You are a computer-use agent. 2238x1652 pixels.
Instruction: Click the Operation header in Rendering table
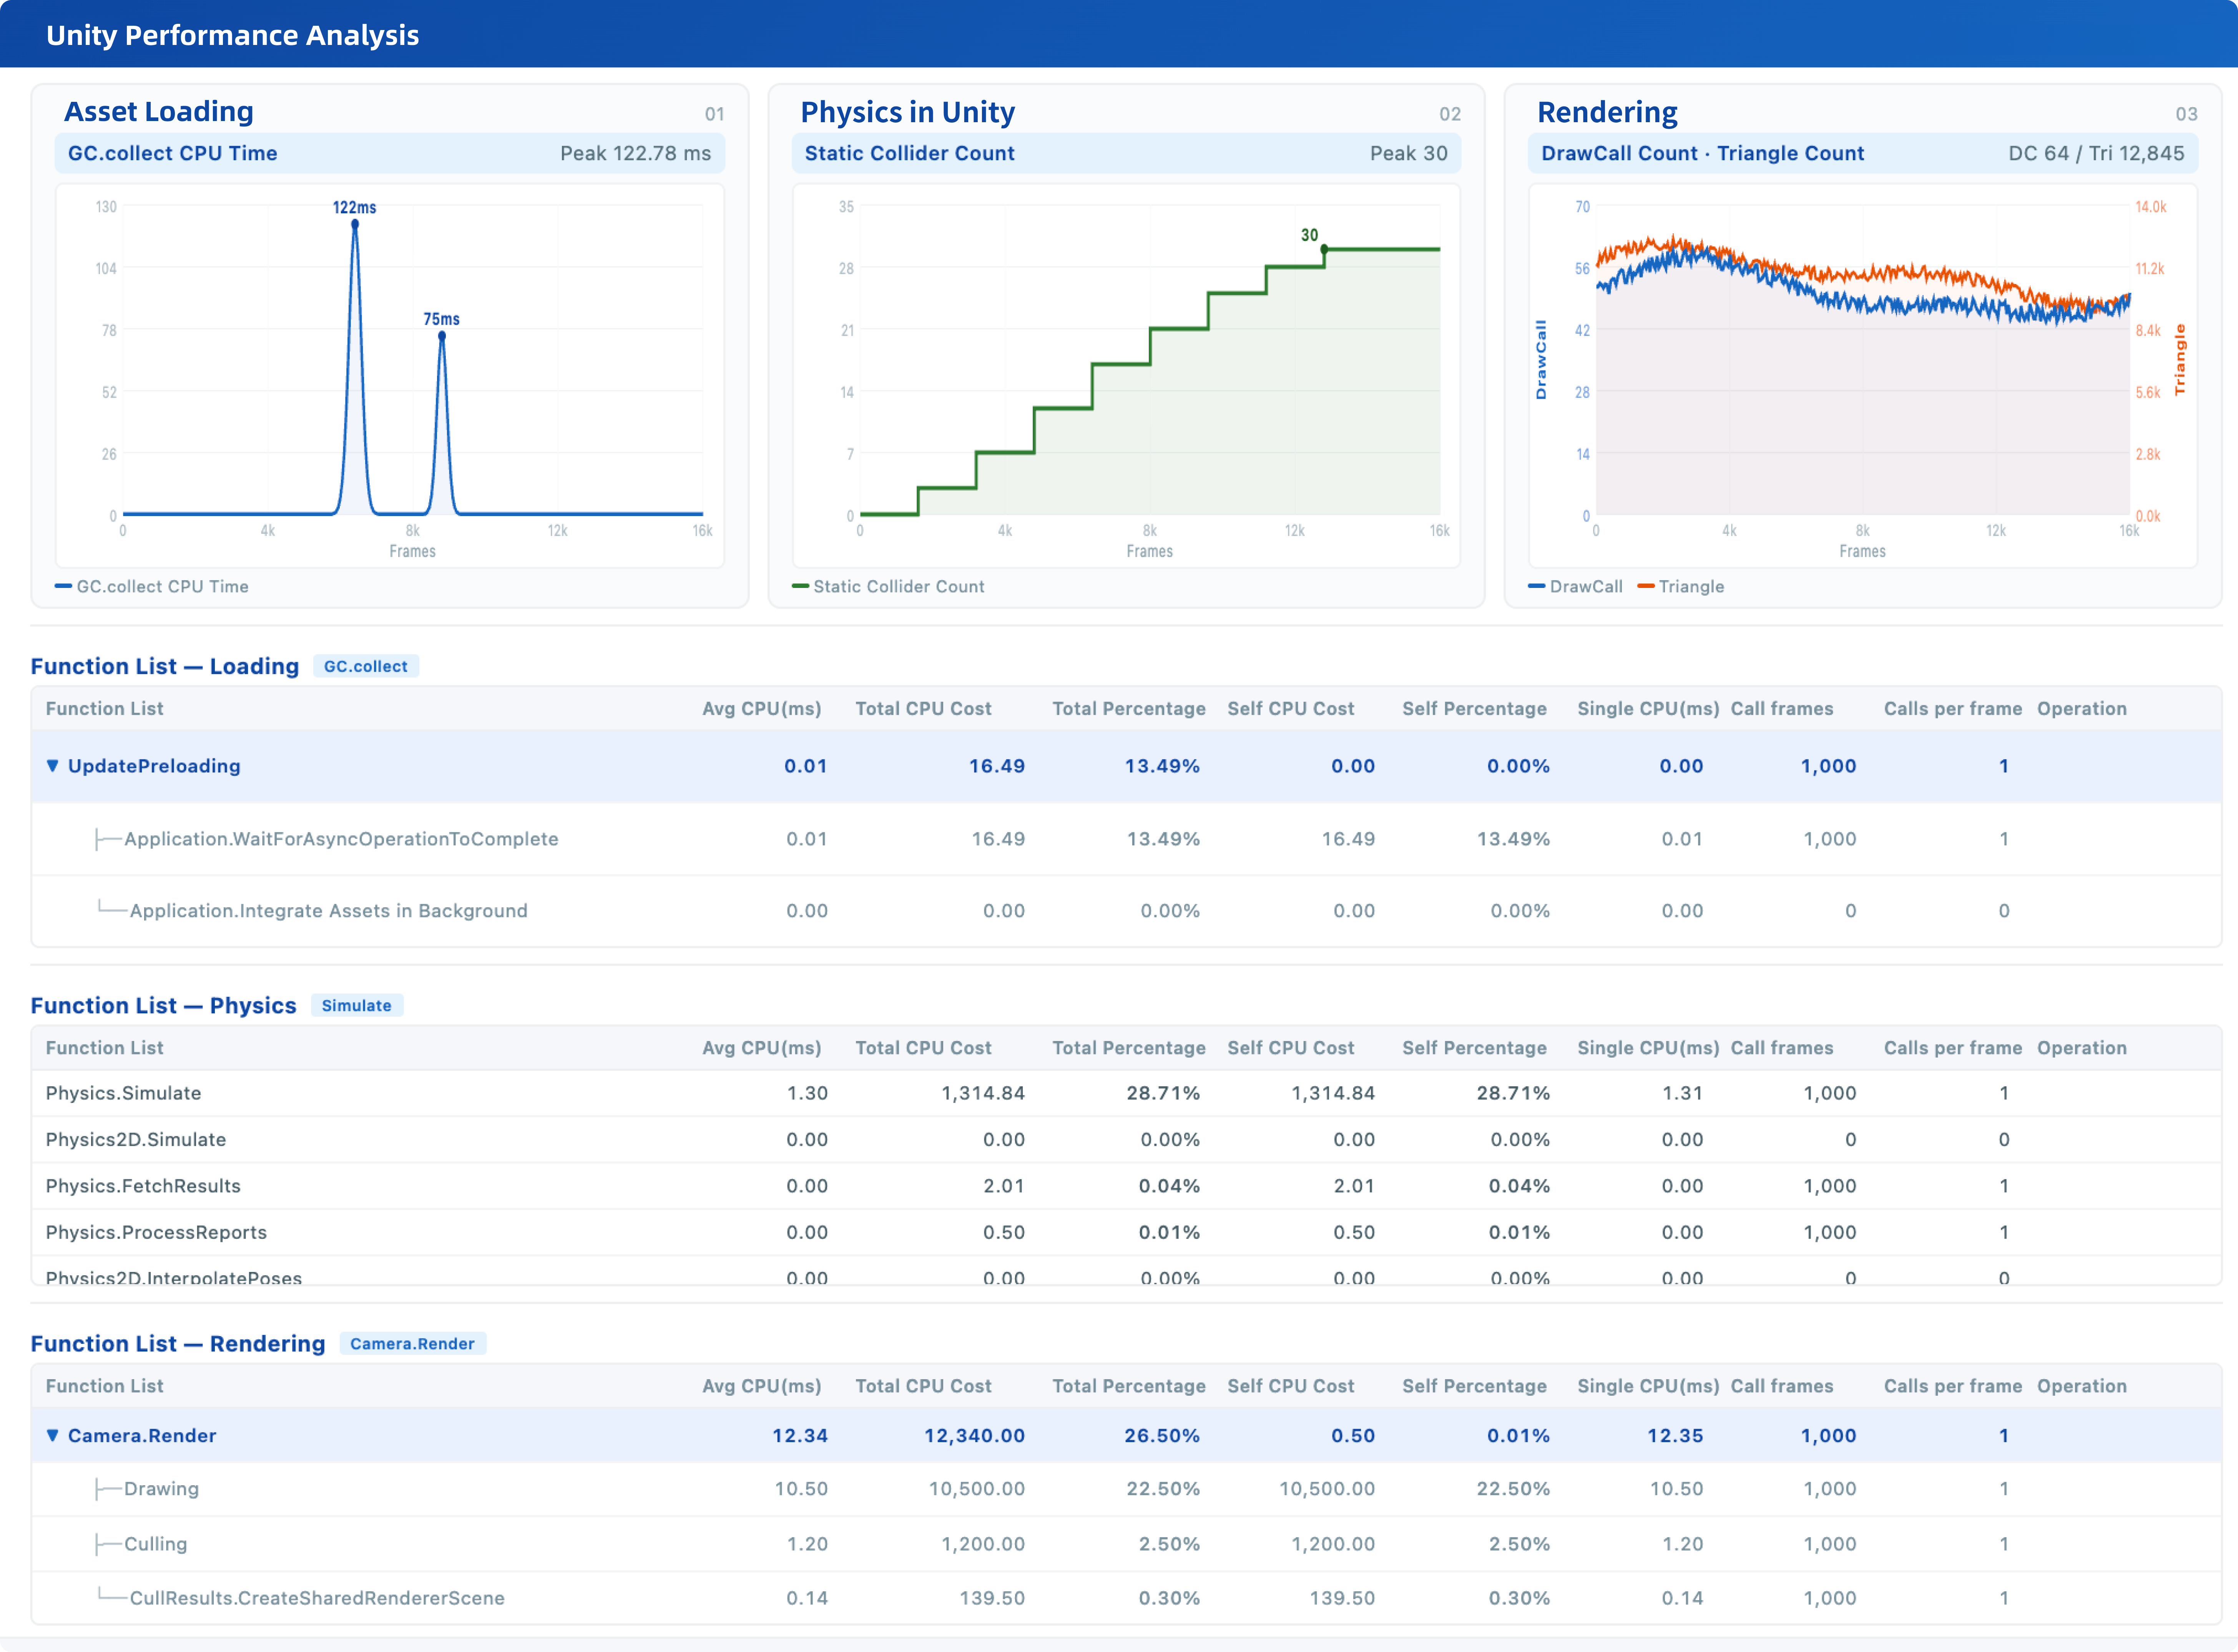click(x=2082, y=1386)
